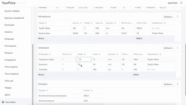The image size is (186, 105).
Task: Sort resources by Стоим. column arrows
Action: (x=92, y=90)
